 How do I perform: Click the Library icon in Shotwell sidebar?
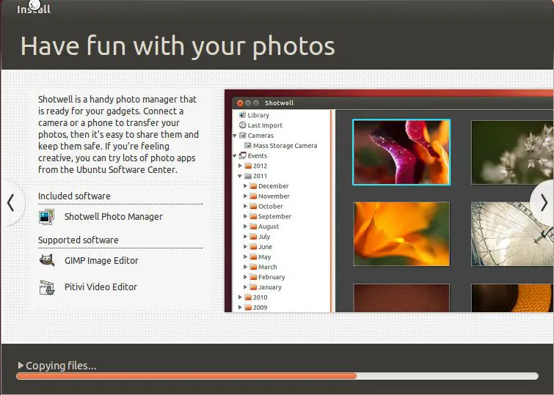point(241,115)
